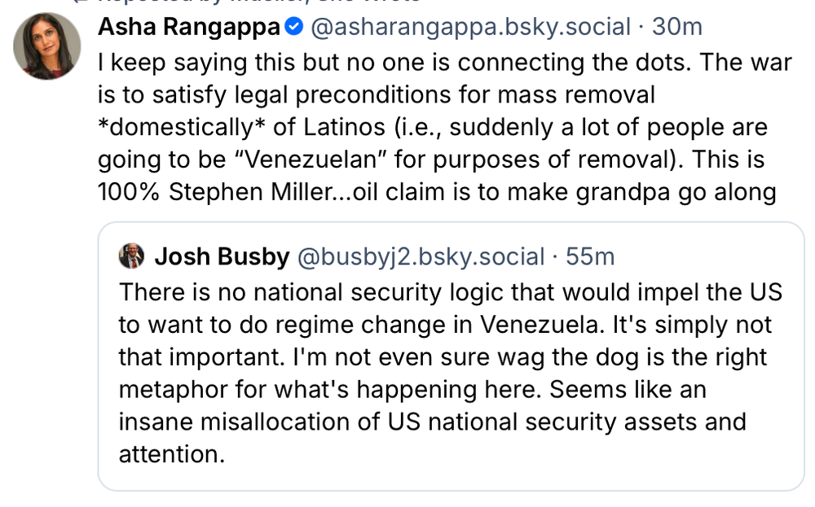Image resolution: width=815 pixels, height=507 pixels.
Task: Open the 30m post timestamp
Action: coord(677,27)
